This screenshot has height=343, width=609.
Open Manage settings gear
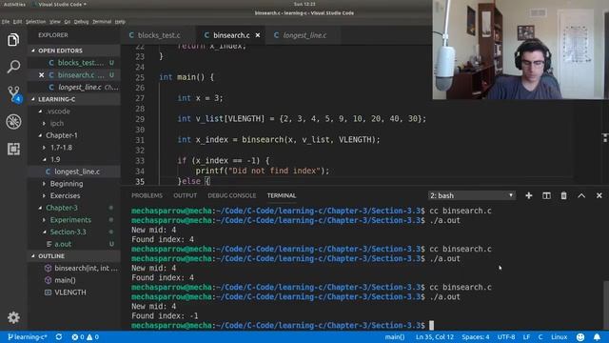[x=13, y=317]
